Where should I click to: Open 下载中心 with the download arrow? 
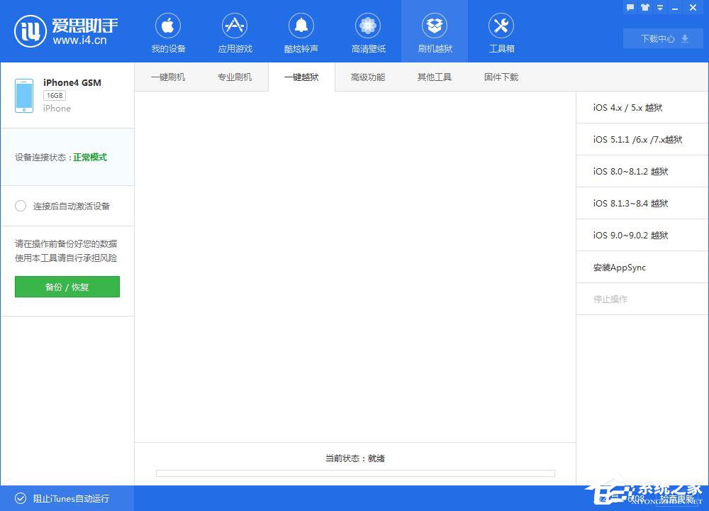click(662, 39)
